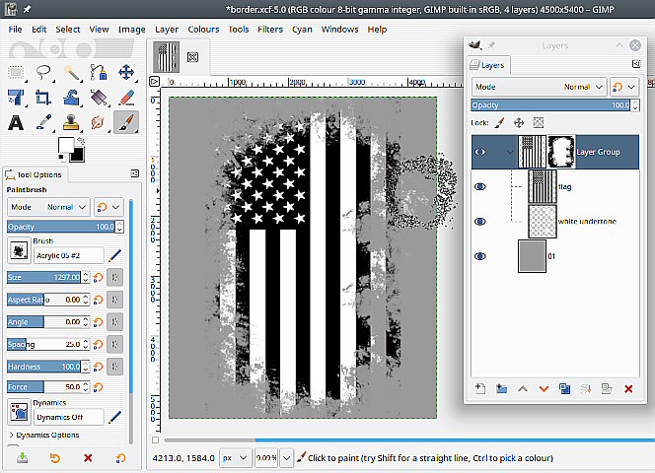Select the Fuzzy Select magic wand tool
The image size is (655, 473).
(x=71, y=72)
